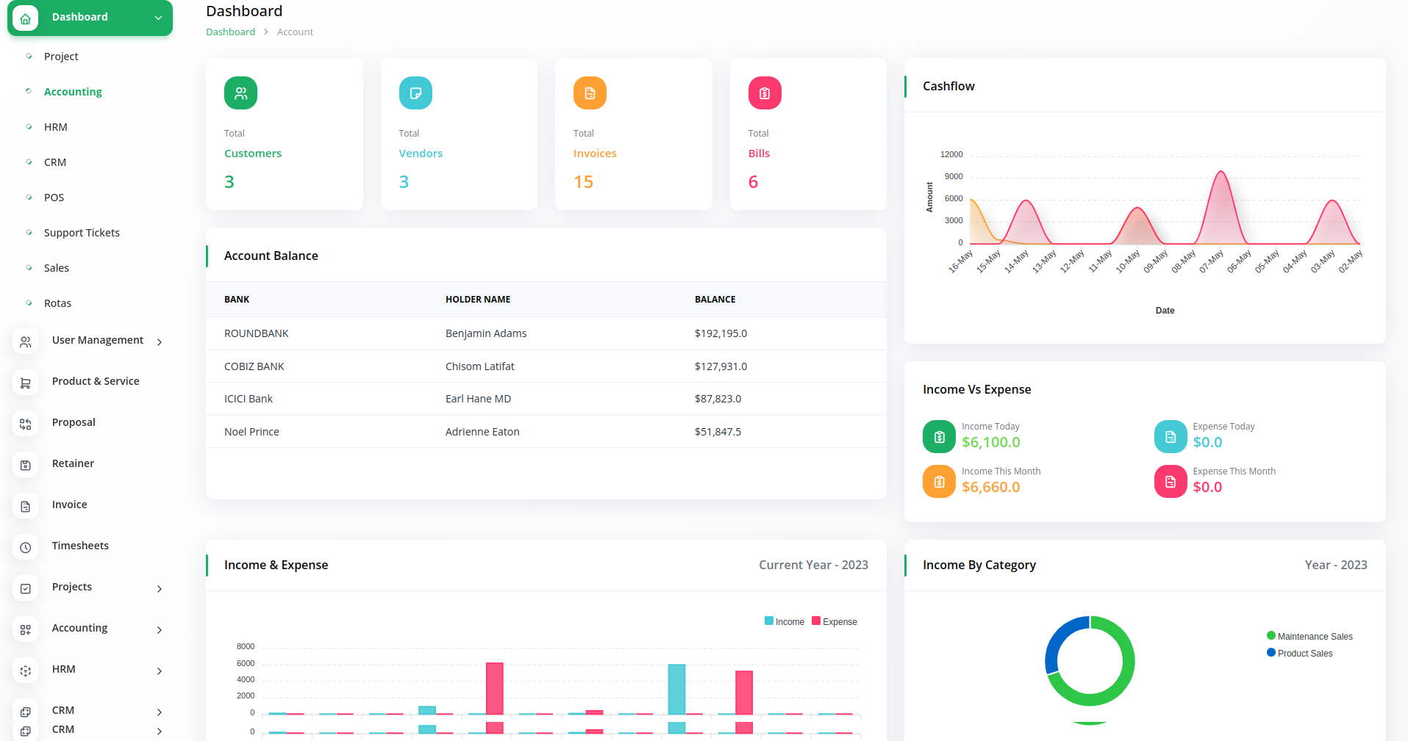Expand the Projects submenu arrow
The image size is (1408, 741).
click(160, 588)
